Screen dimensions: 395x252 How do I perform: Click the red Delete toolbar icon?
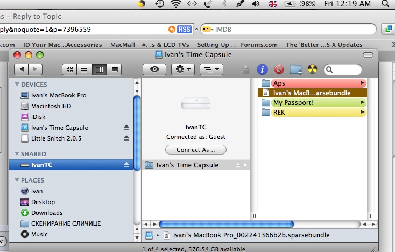[x=279, y=69]
